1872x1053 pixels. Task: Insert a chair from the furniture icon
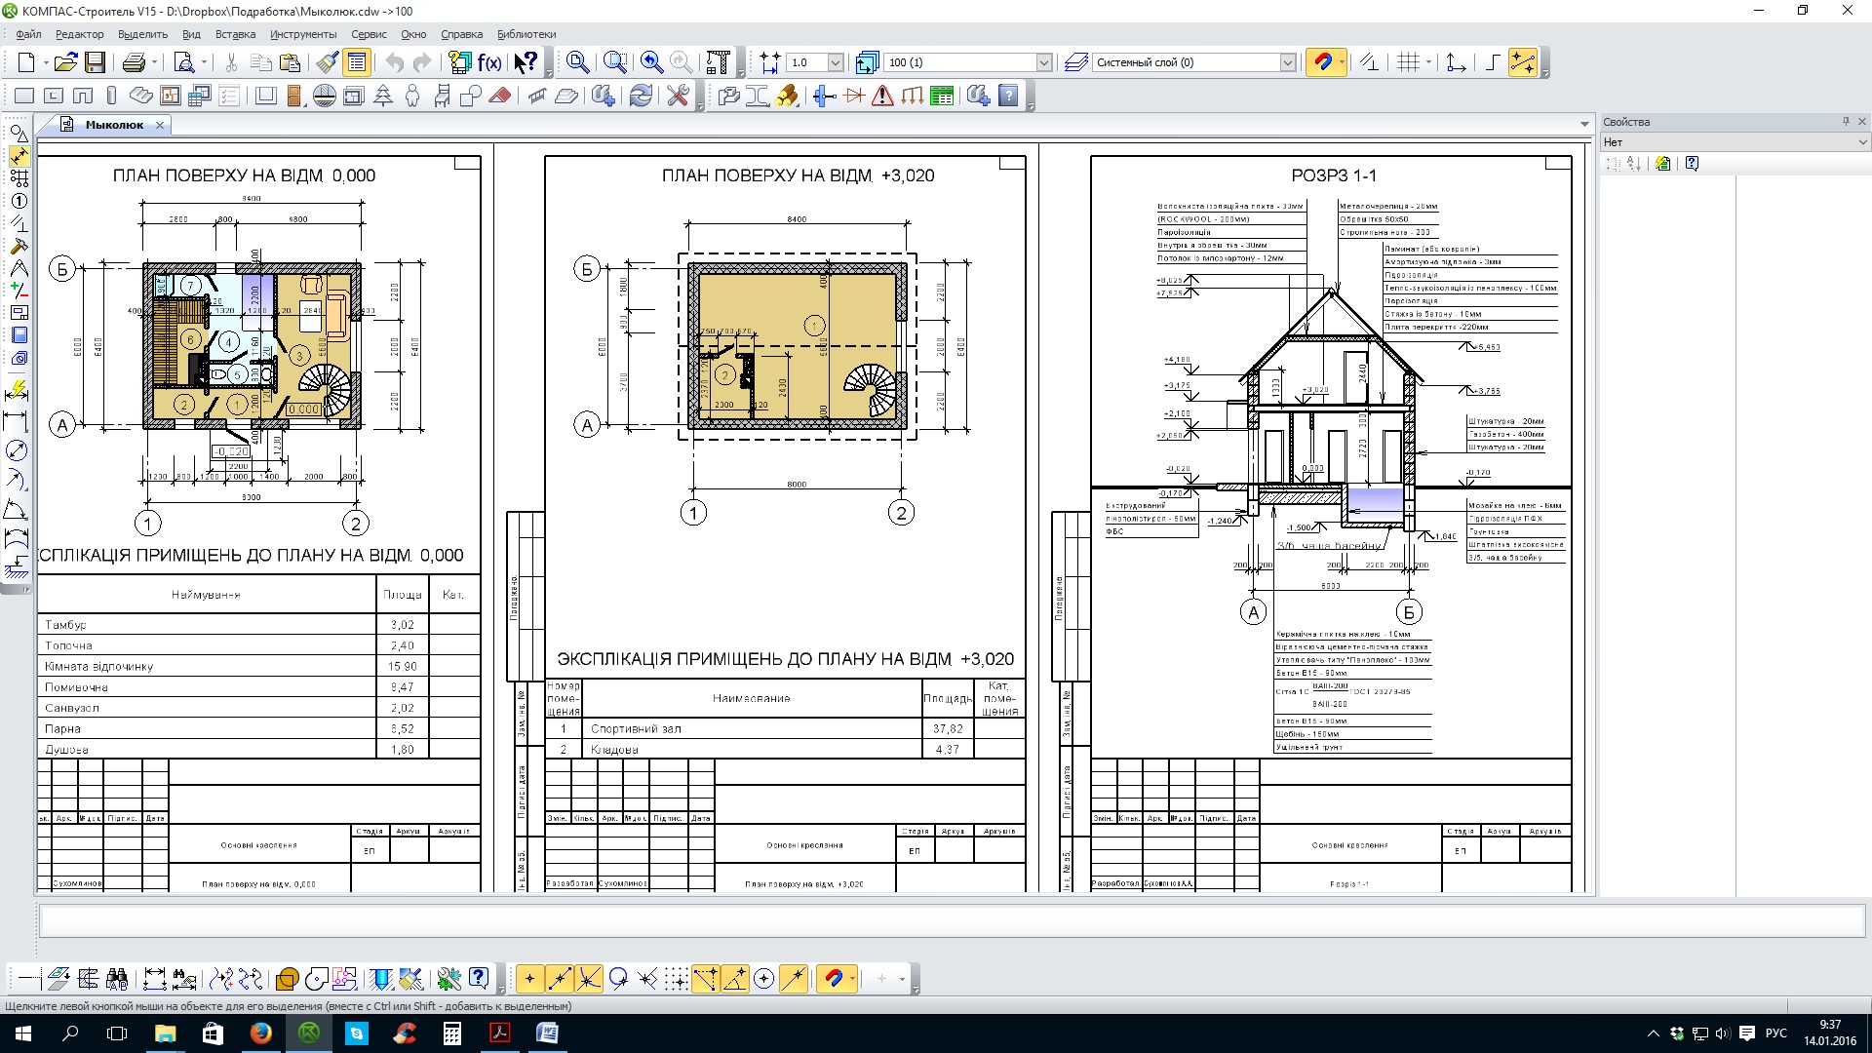pos(442,96)
